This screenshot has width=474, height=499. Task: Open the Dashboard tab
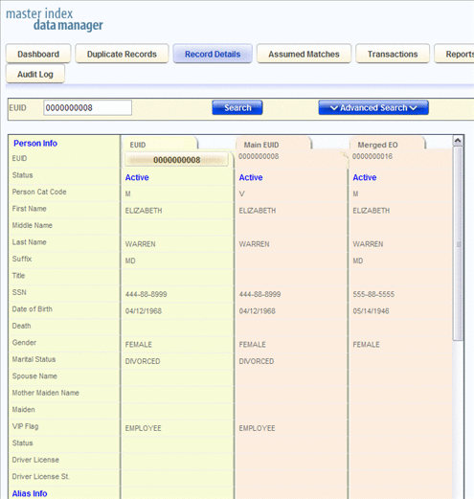click(38, 54)
